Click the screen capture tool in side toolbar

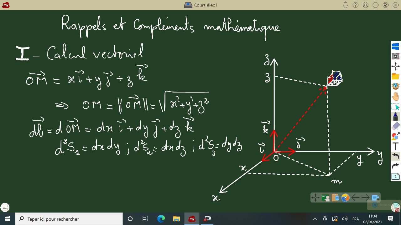click(395, 56)
